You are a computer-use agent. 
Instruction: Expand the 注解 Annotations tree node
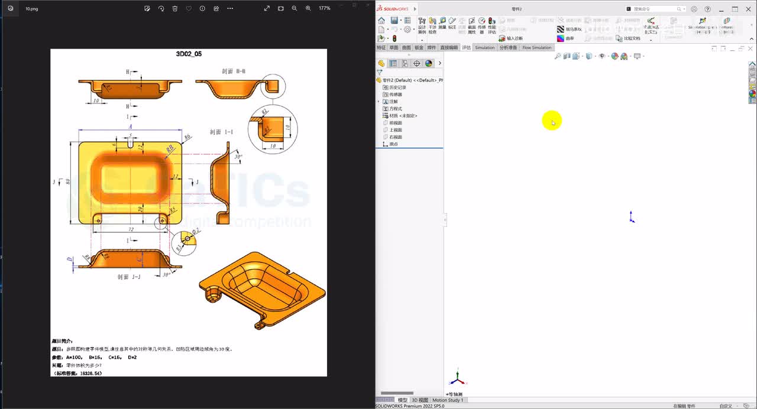[x=378, y=102]
